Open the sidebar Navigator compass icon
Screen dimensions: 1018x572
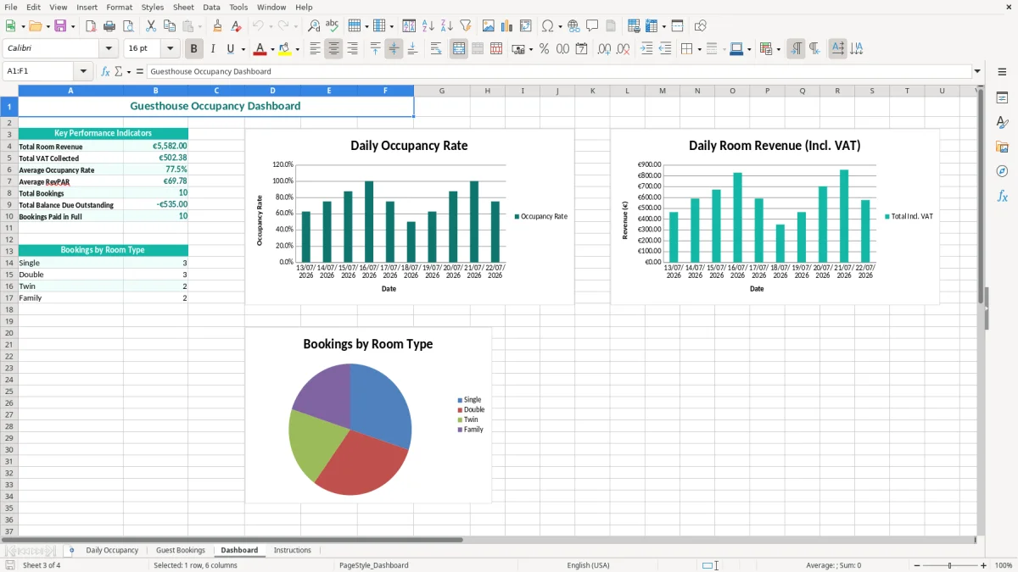click(1002, 171)
